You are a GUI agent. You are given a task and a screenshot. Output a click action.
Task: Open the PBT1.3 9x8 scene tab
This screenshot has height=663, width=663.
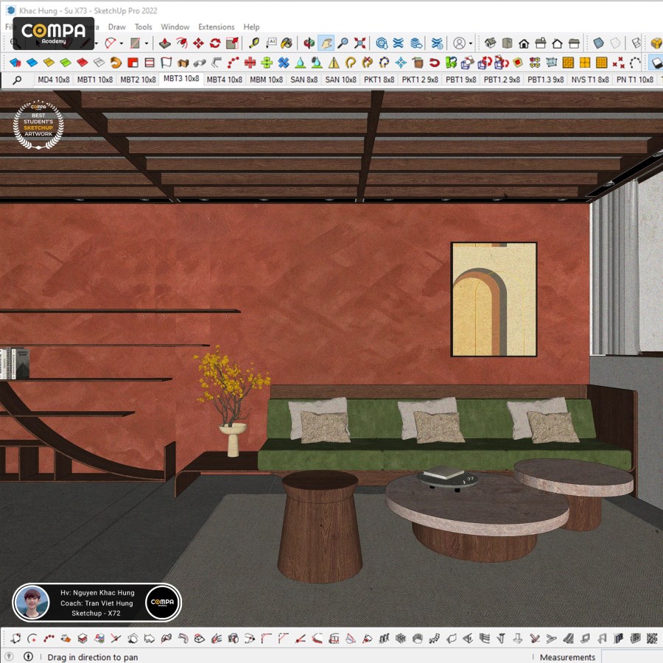(545, 80)
